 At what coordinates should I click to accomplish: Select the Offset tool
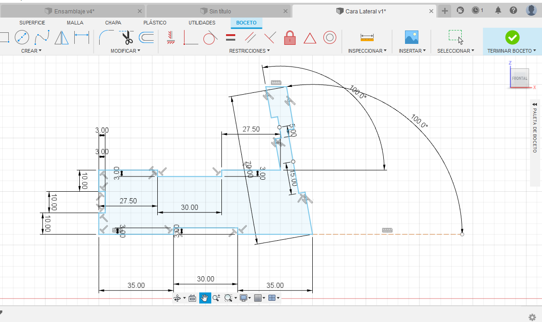tap(146, 37)
